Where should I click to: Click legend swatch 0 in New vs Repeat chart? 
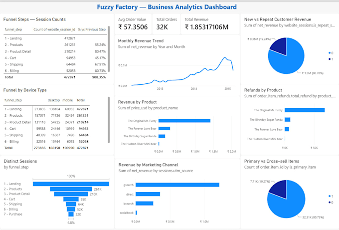click(330, 53)
